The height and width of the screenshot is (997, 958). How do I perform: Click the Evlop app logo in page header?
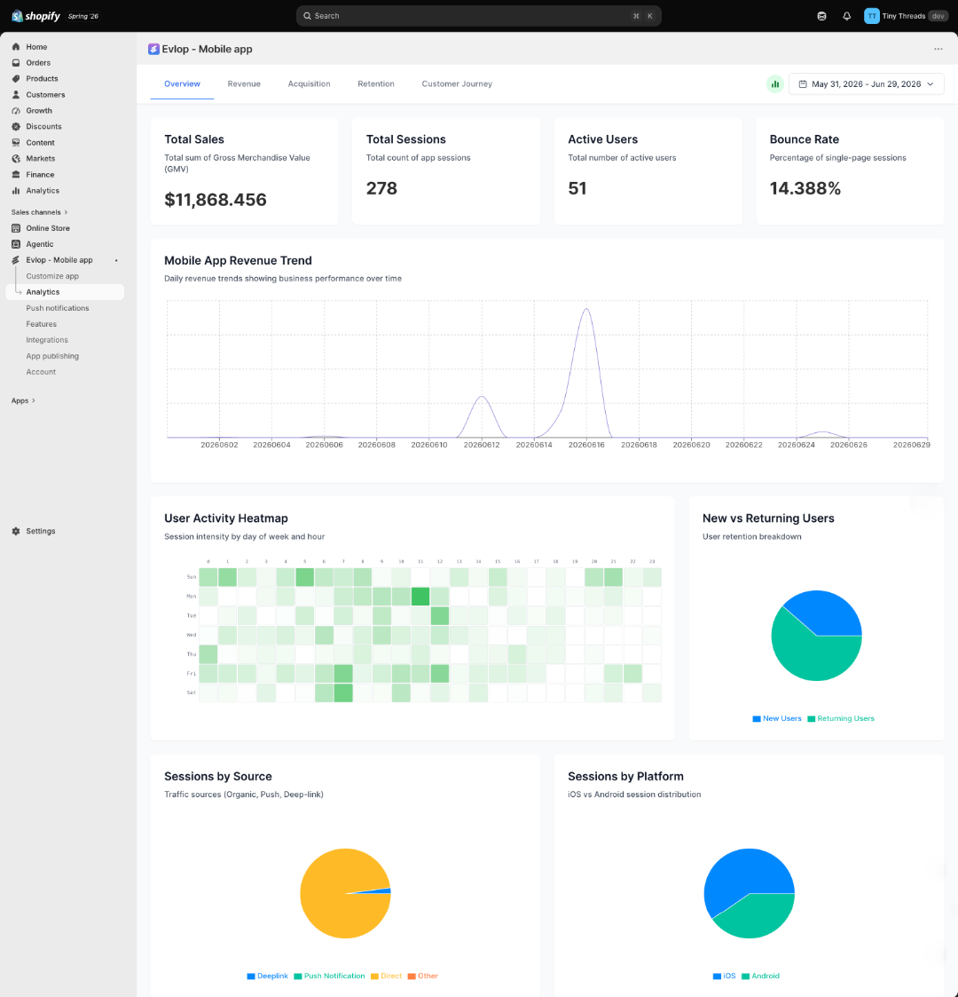pyautogui.click(x=153, y=49)
